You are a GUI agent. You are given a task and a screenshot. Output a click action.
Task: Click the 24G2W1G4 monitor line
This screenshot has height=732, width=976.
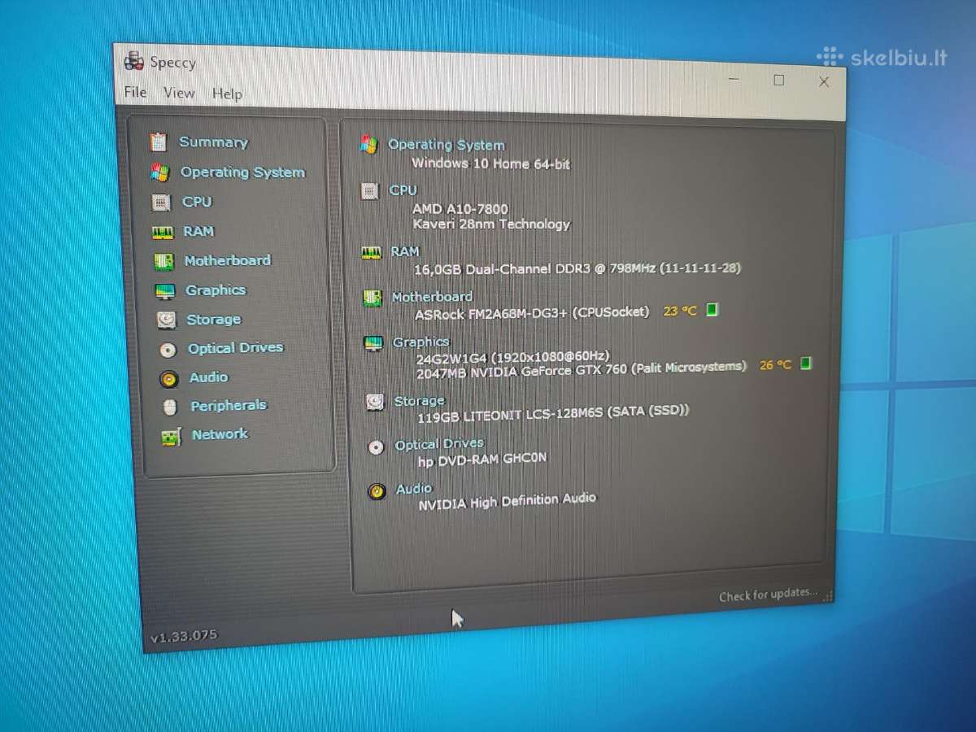[513, 356]
